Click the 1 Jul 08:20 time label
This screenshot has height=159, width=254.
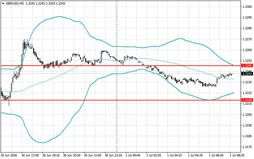tap(237, 155)
